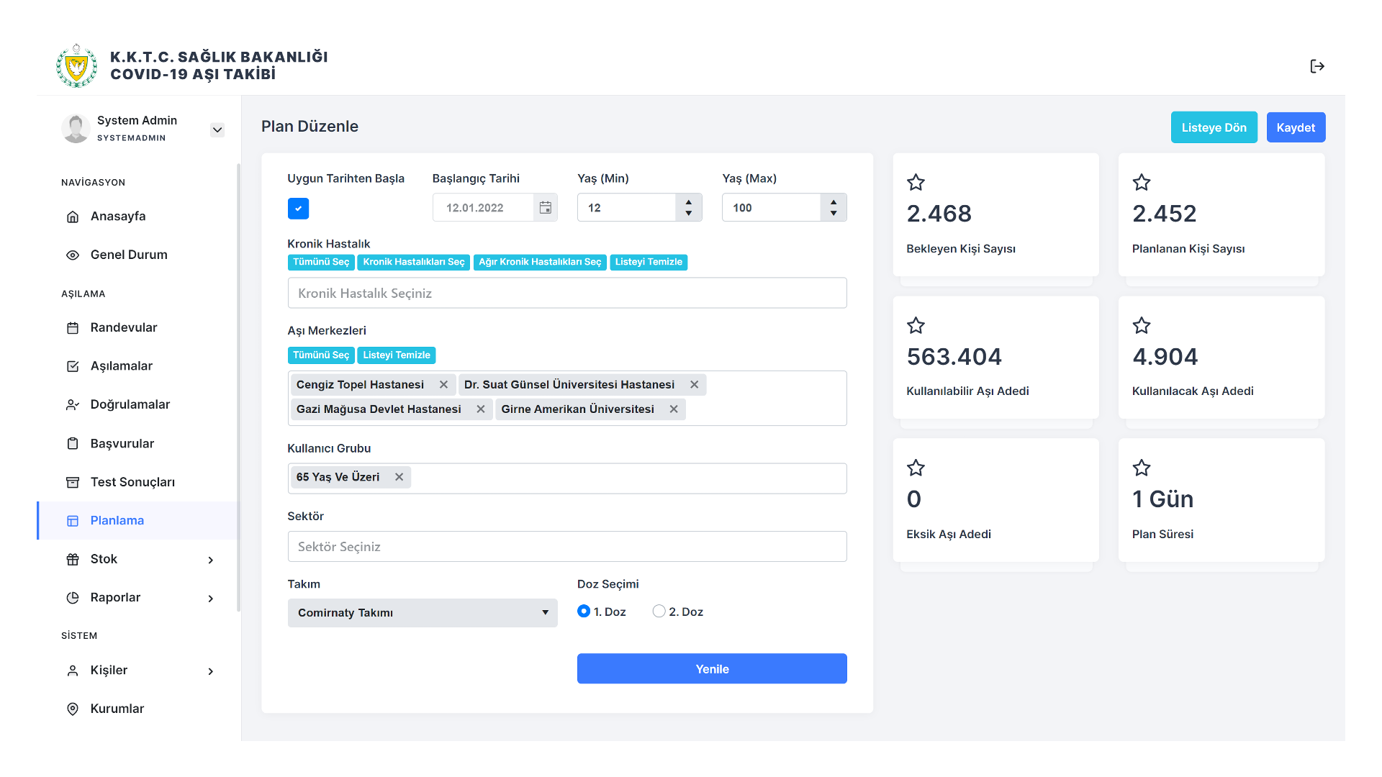The image size is (1382, 777).
Task: Remove Cengiz Topel Hastanesi from vaccine centers
Action: (443, 384)
